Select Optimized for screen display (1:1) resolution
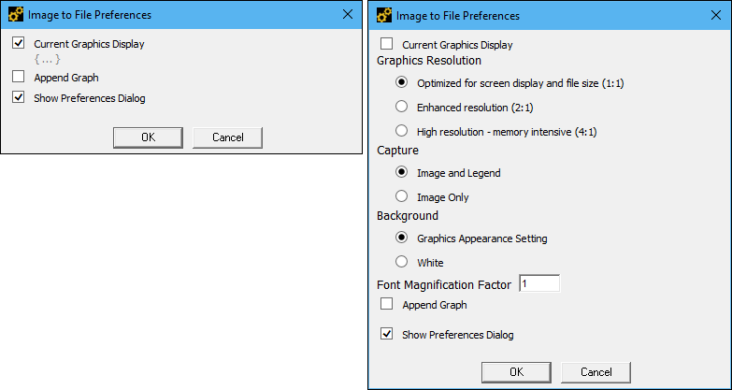Viewport: 732px width, 390px height. coord(402,82)
